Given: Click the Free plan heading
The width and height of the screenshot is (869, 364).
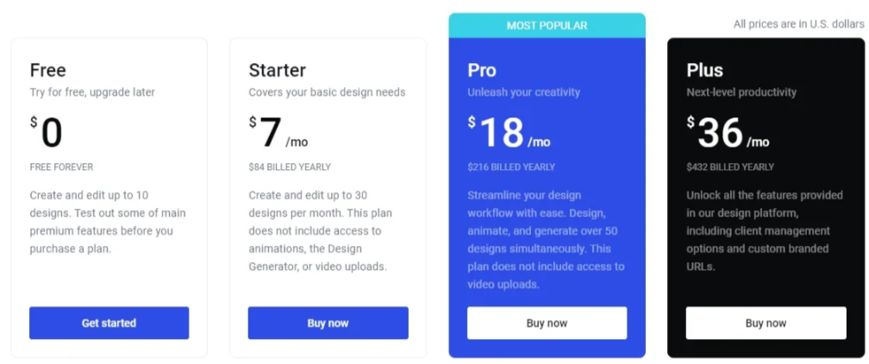Looking at the screenshot, I should click(48, 70).
